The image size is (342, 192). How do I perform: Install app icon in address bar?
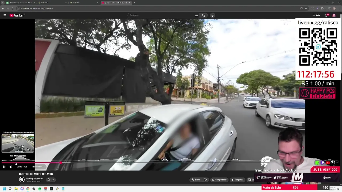click(301, 8)
